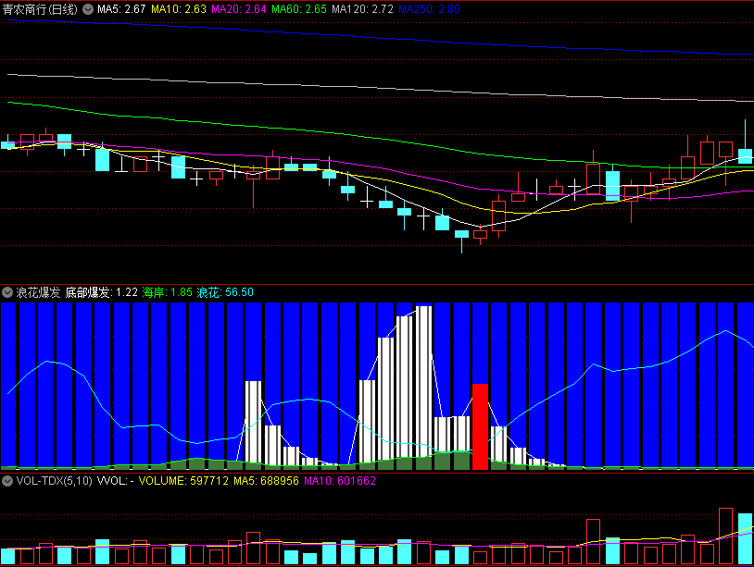Click the tallest red volume bar
This screenshot has height=567, width=754.
725,536
